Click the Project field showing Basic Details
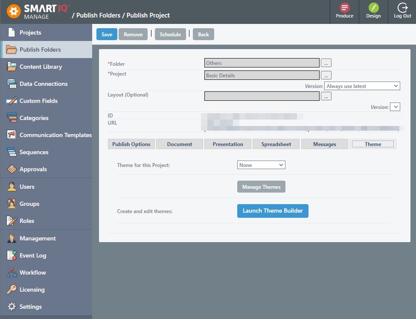 tap(262, 75)
